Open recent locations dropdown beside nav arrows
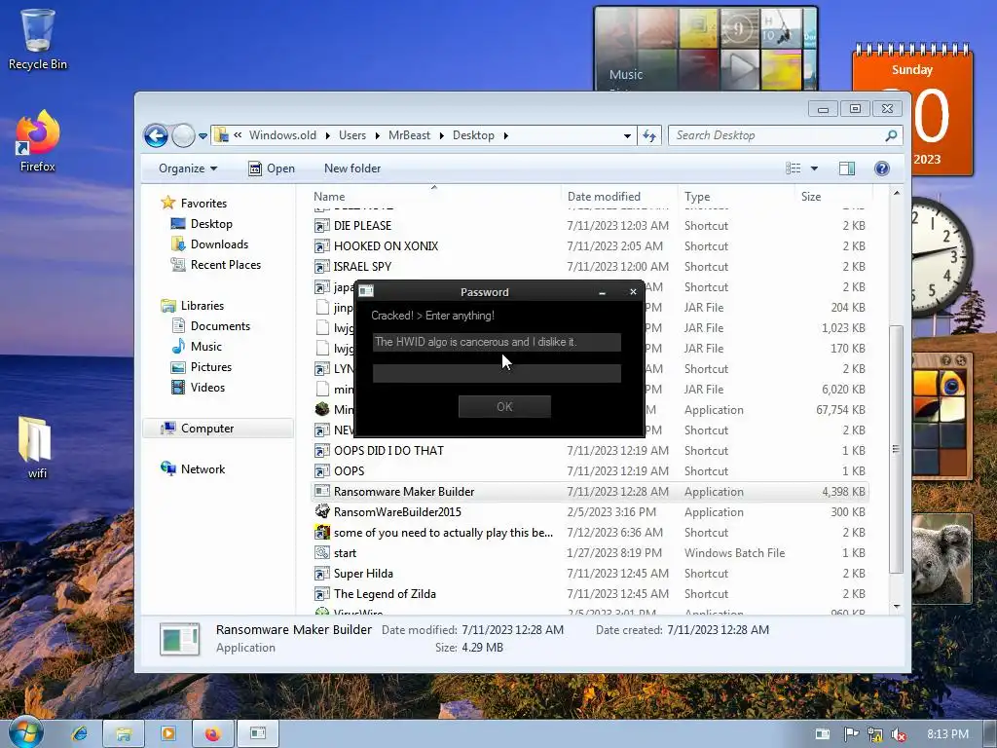997x748 pixels. 203,135
